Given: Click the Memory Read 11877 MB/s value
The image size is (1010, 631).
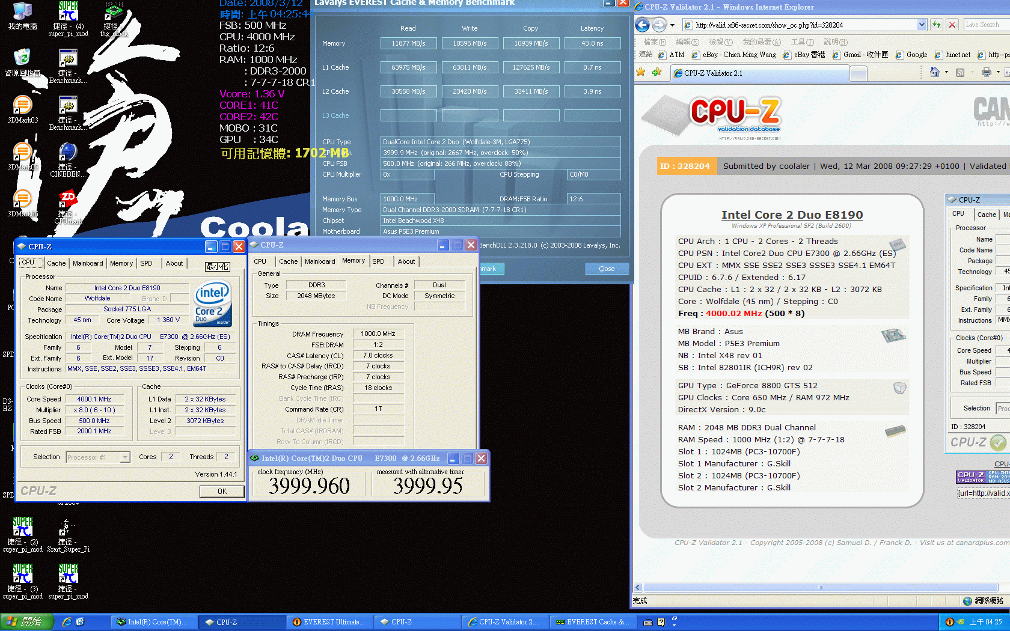Looking at the screenshot, I should (409, 43).
